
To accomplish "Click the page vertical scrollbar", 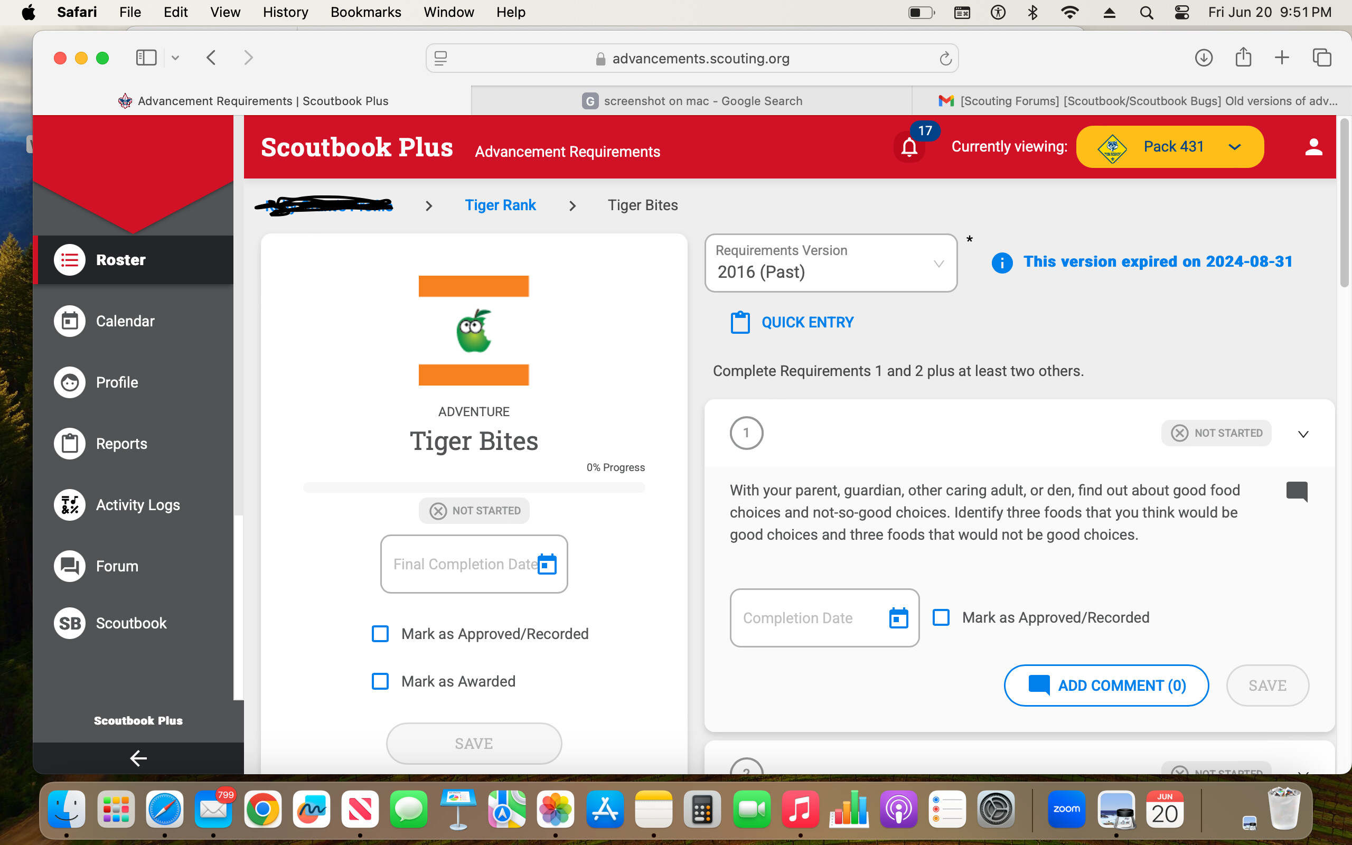I will tap(1344, 202).
